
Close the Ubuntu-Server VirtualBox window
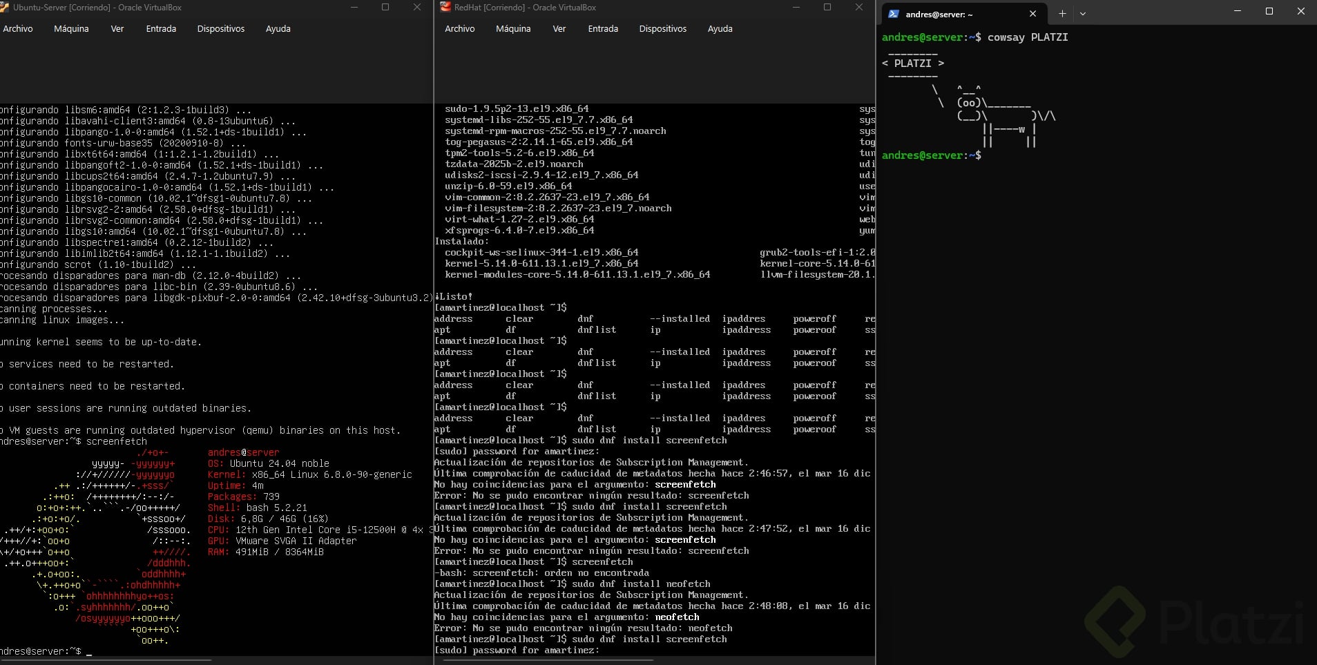pyautogui.click(x=417, y=8)
